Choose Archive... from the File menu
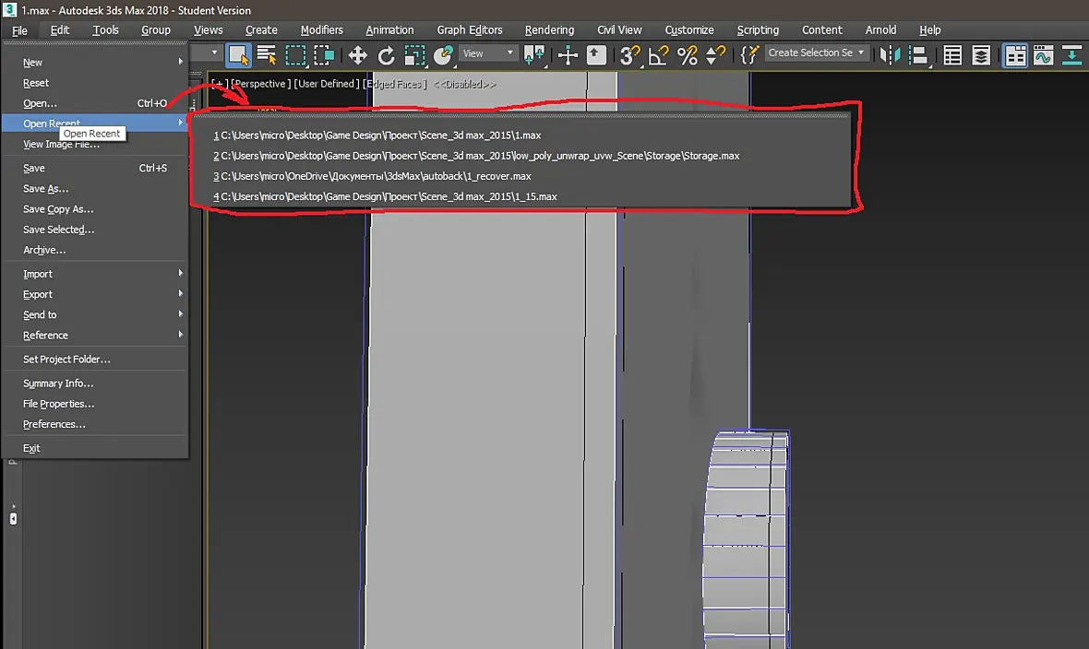 click(x=95, y=250)
